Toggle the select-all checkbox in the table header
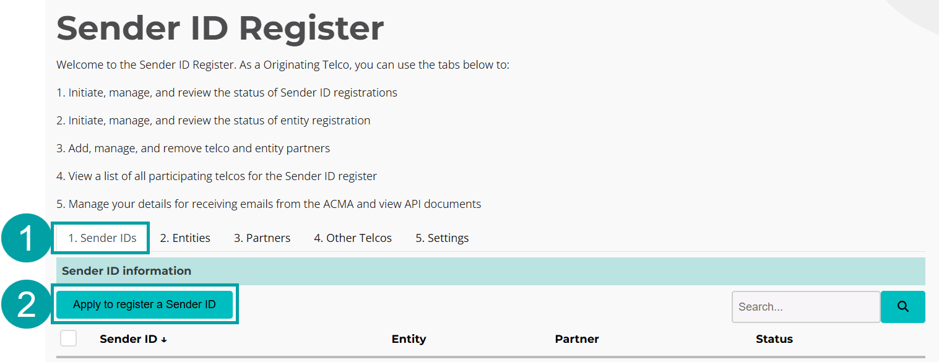This screenshot has width=939, height=362. pos(68,338)
